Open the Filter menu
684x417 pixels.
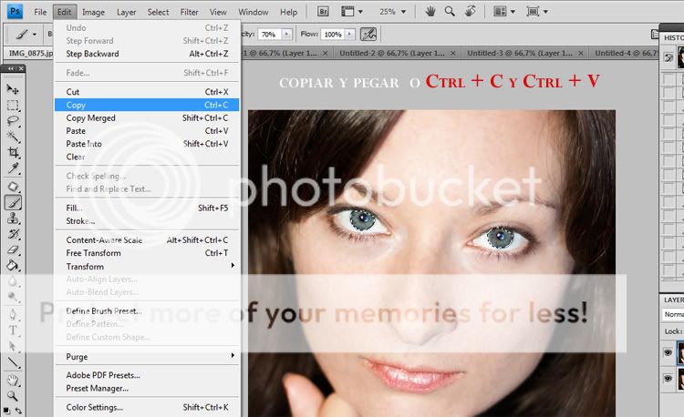[x=190, y=12]
